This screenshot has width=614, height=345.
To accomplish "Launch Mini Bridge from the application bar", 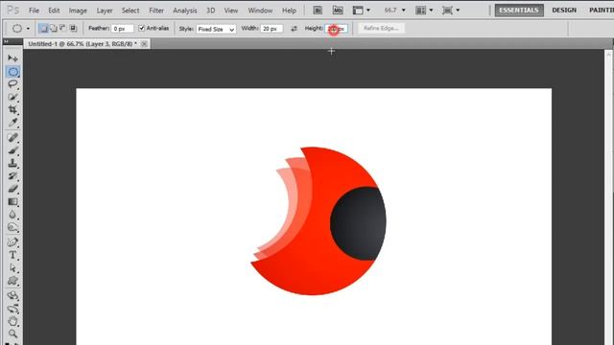I will (338, 11).
